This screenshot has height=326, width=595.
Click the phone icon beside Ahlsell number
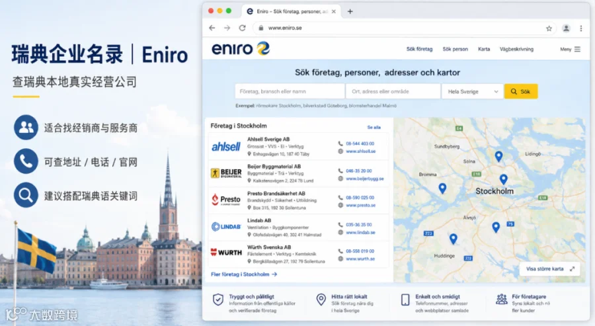340,143
